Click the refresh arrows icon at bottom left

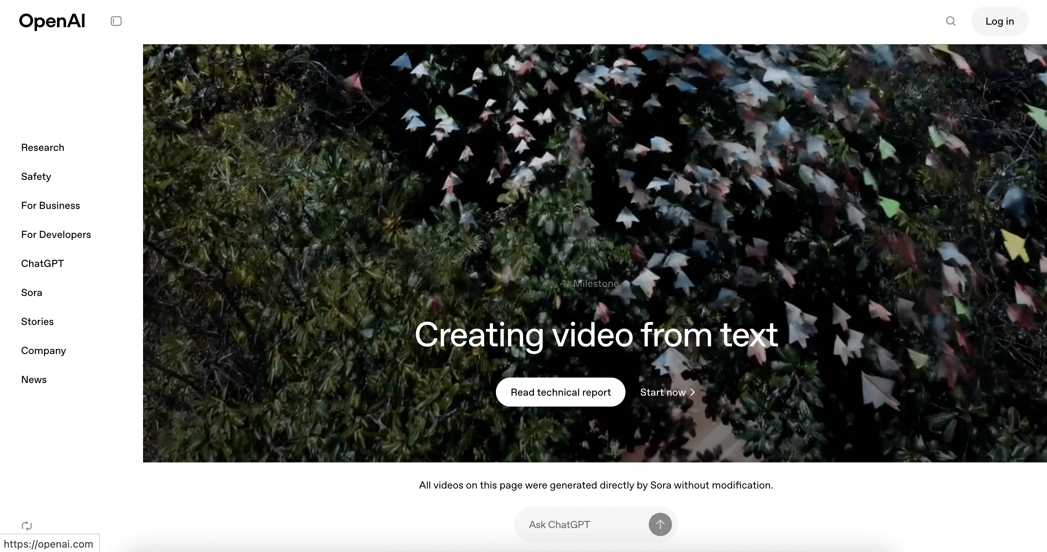pyautogui.click(x=27, y=526)
